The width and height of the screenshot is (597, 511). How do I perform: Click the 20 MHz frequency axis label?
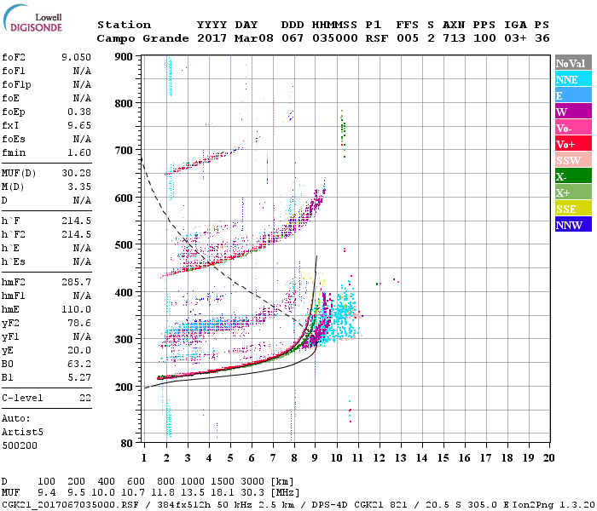[x=548, y=458]
